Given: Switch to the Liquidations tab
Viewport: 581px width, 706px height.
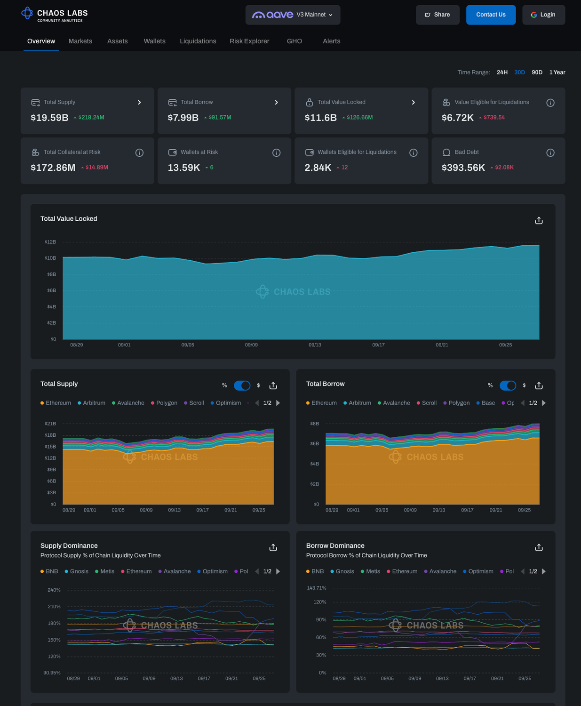Looking at the screenshot, I should 198,41.
